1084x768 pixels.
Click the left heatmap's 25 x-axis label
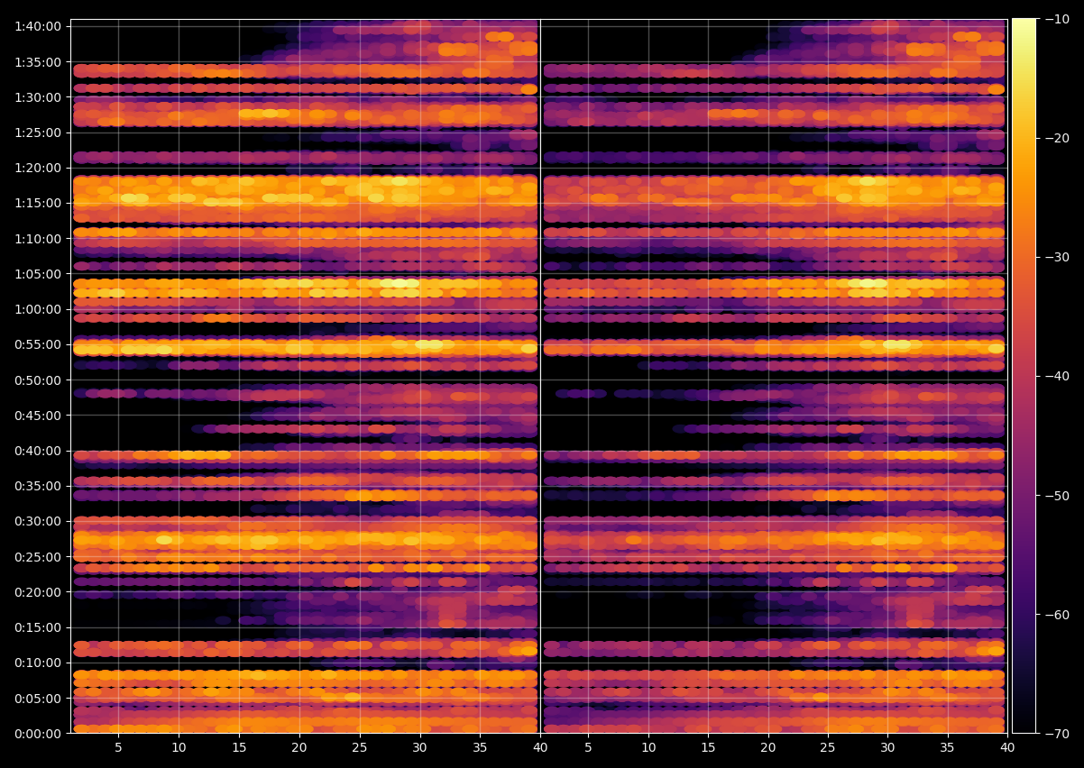pyautogui.click(x=360, y=747)
